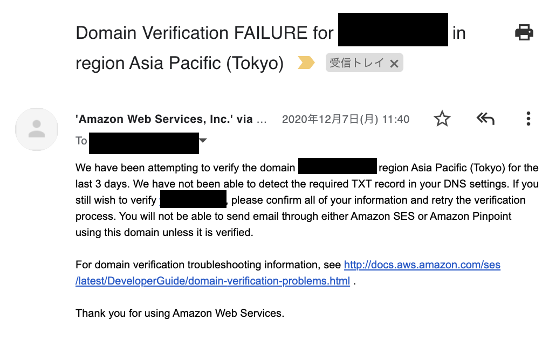The image size is (549, 347).
Task: Click the 2020年12月7日(月) 11:40 timestamp
Action: [x=346, y=119]
